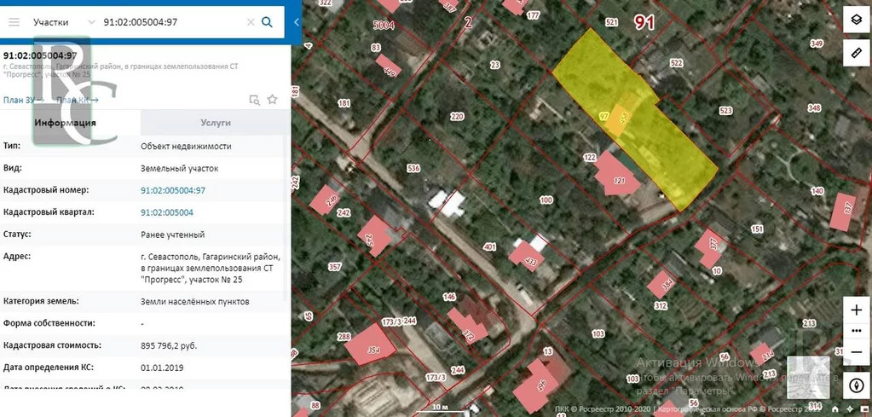This screenshot has height=417, width=872.
Task: Click the Форма собственности label
Action: click(x=49, y=323)
